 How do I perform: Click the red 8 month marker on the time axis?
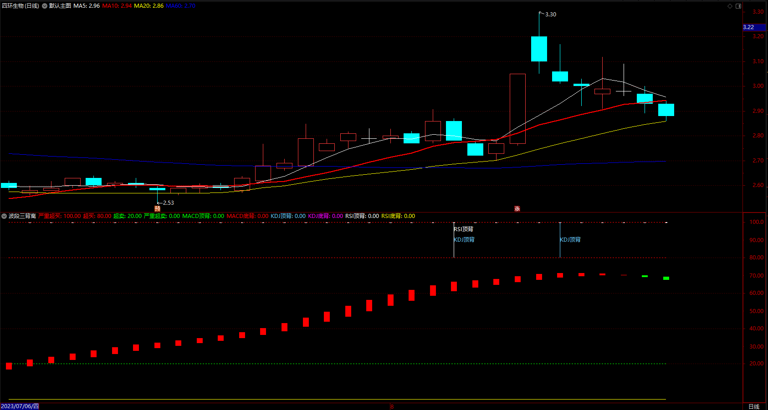pyautogui.click(x=392, y=406)
